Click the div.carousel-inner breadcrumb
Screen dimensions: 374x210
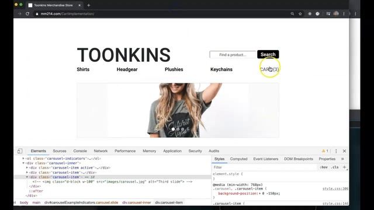click(136, 202)
